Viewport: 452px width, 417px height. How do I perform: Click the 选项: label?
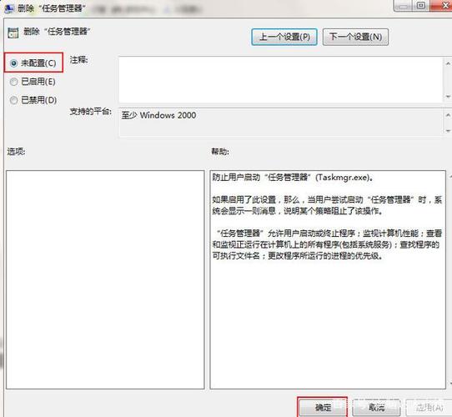coord(16,152)
